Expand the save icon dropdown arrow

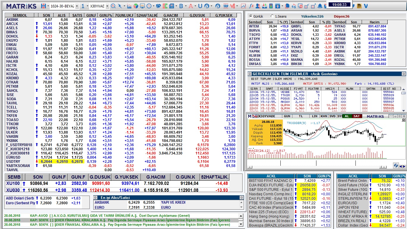(x=48, y=6)
